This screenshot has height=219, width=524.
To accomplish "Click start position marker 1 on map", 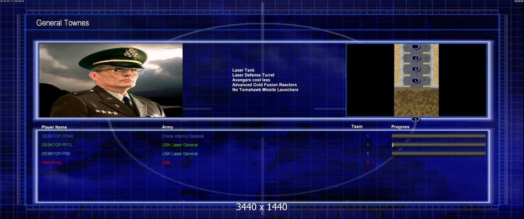I will pos(415,81).
